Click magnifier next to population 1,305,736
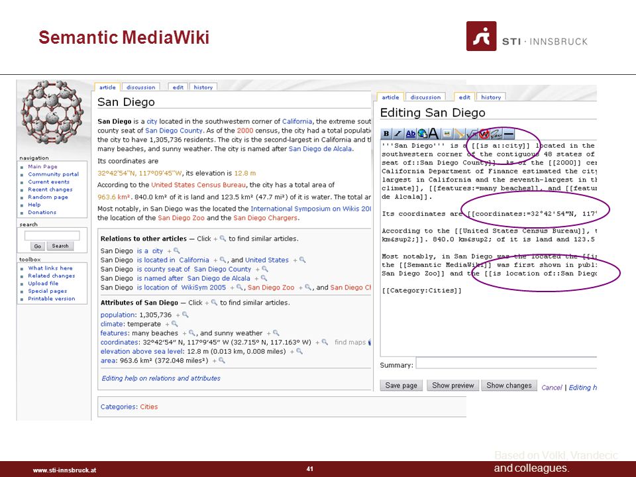The height and width of the screenshot is (477, 636). pos(185,315)
